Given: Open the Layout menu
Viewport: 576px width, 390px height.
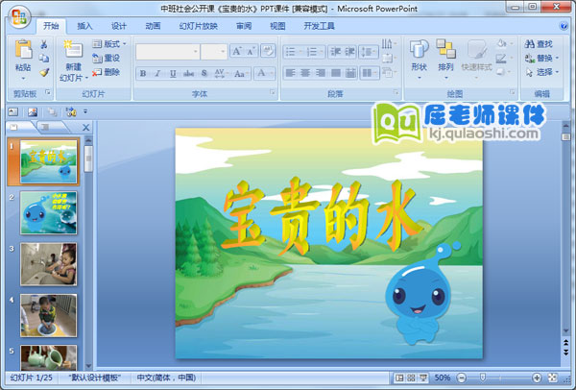Looking at the screenshot, I should 109,44.
